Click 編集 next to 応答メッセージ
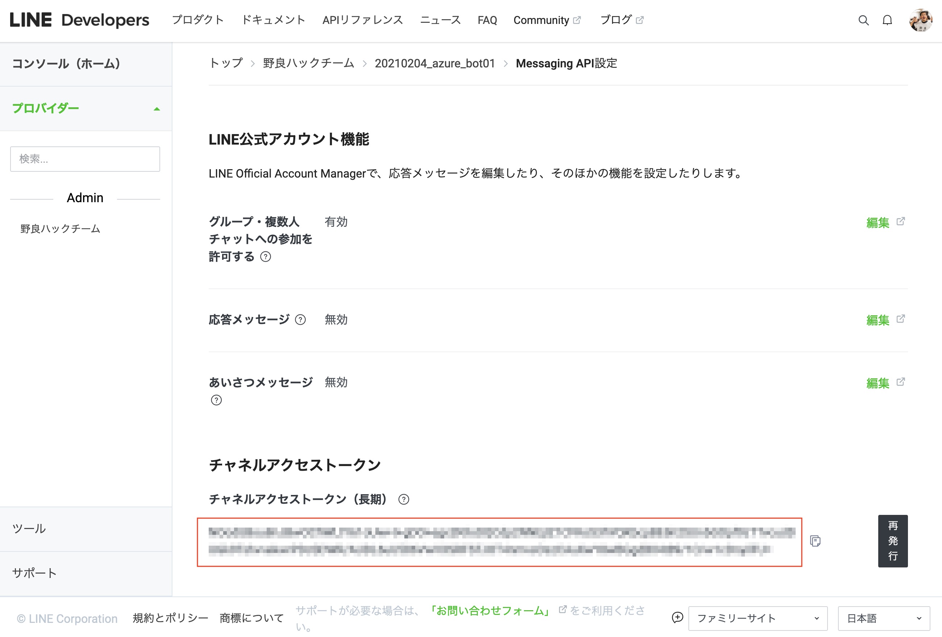The height and width of the screenshot is (637, 942). click(x=878, y=320)
